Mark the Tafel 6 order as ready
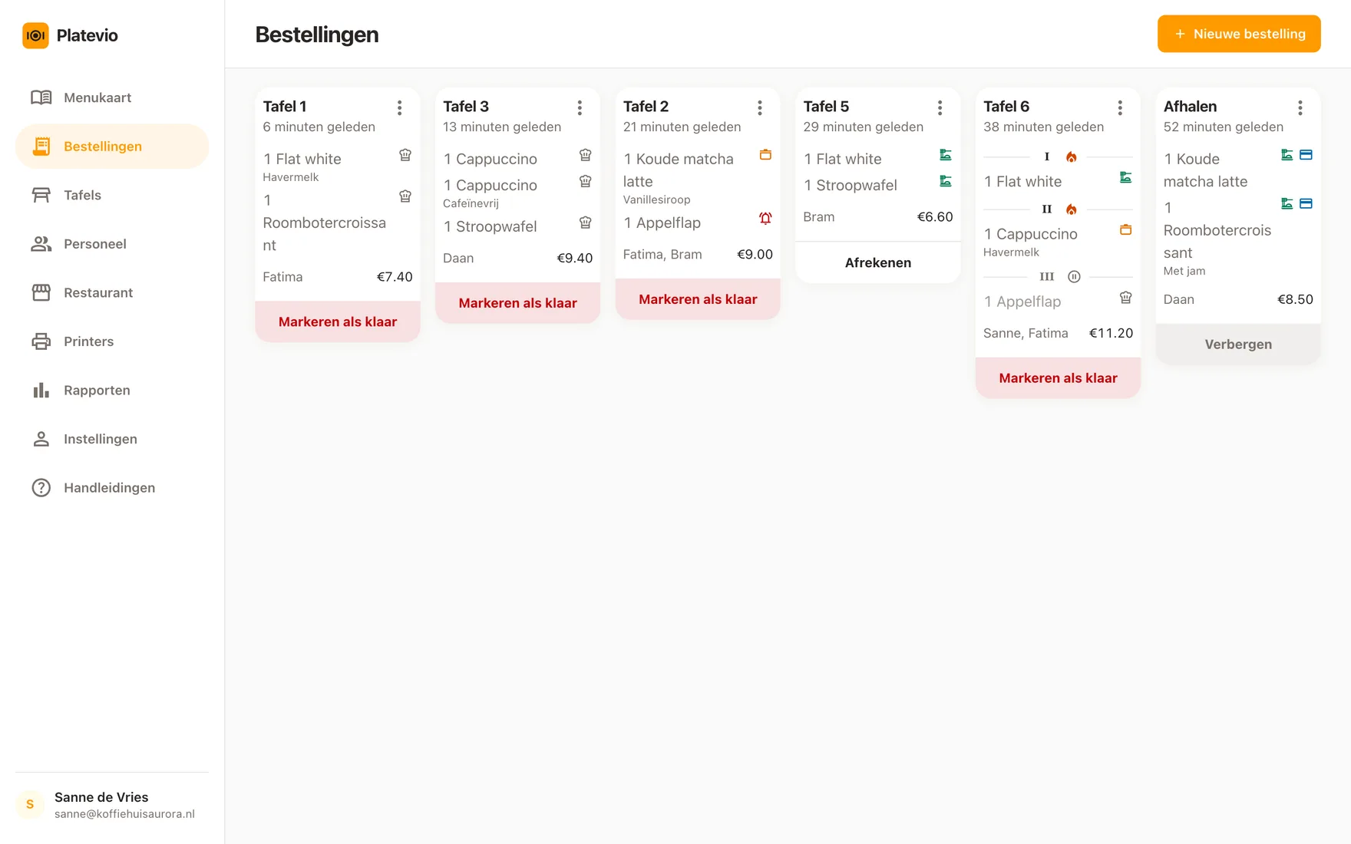The width and height of the screenshot is (1351, 844). (1058, 378)
